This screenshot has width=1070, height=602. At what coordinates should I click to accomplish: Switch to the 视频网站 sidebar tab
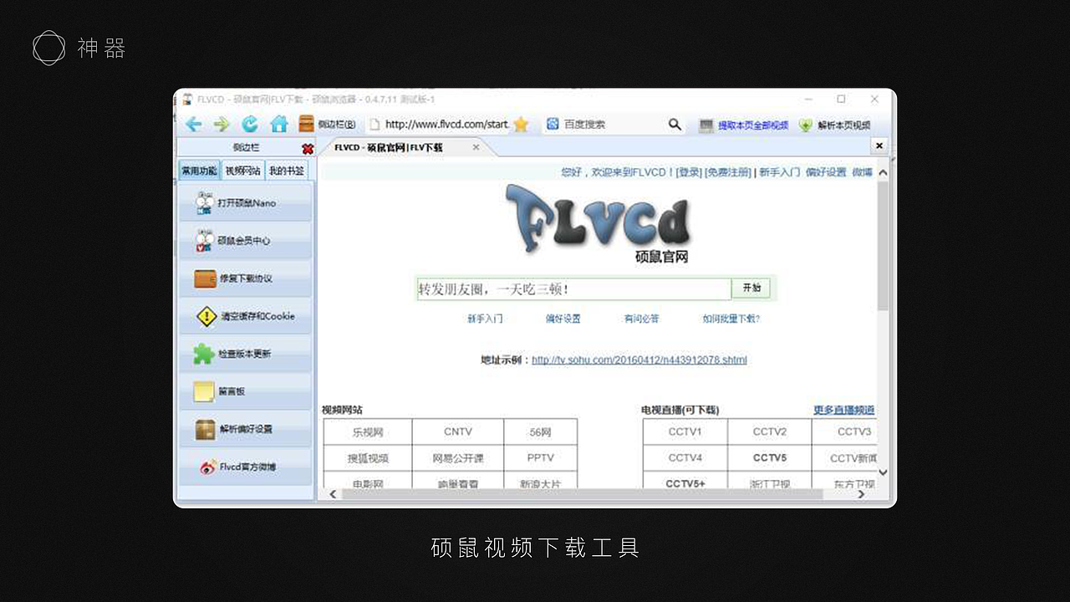[242, 171]
